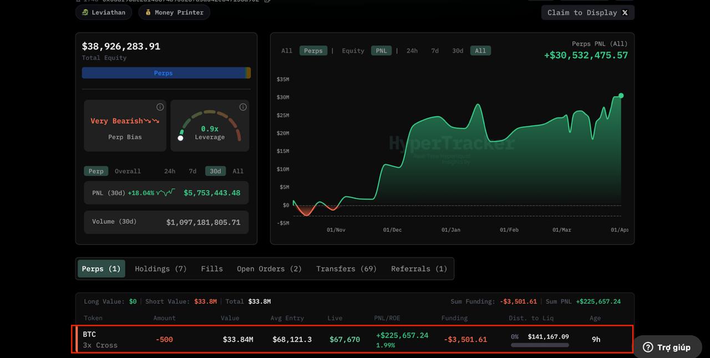Screen dimensions: 710x358
Task: Switch chart to Equity mode
Action: 353,50
